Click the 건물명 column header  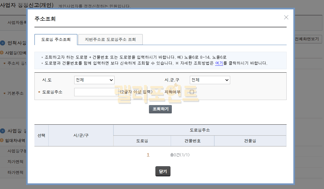[x=250, y=141]
